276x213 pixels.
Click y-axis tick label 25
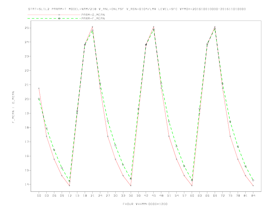click(x=26, y=28)
